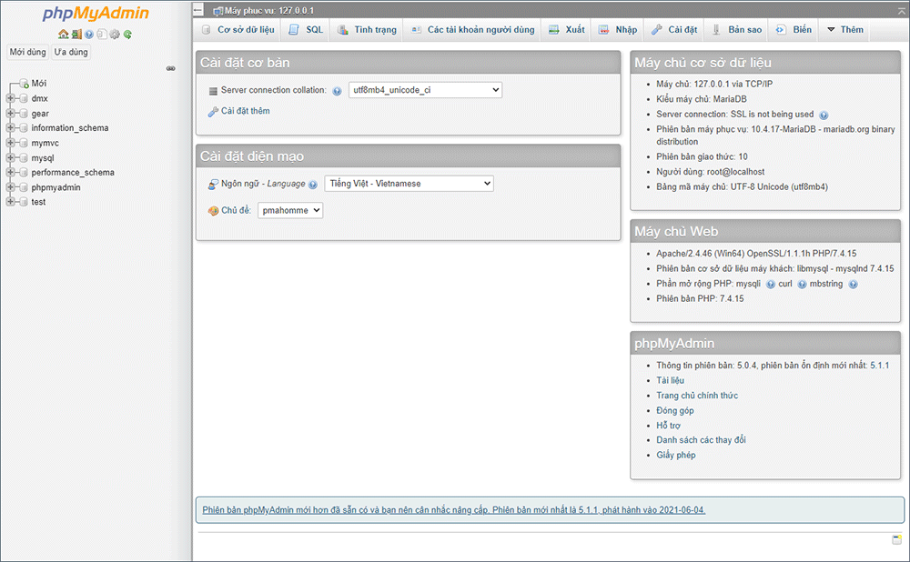Click the text Kiểu máy chủ: MariaDB
Screen dimensions: 910x562
[x=702, y=99]
